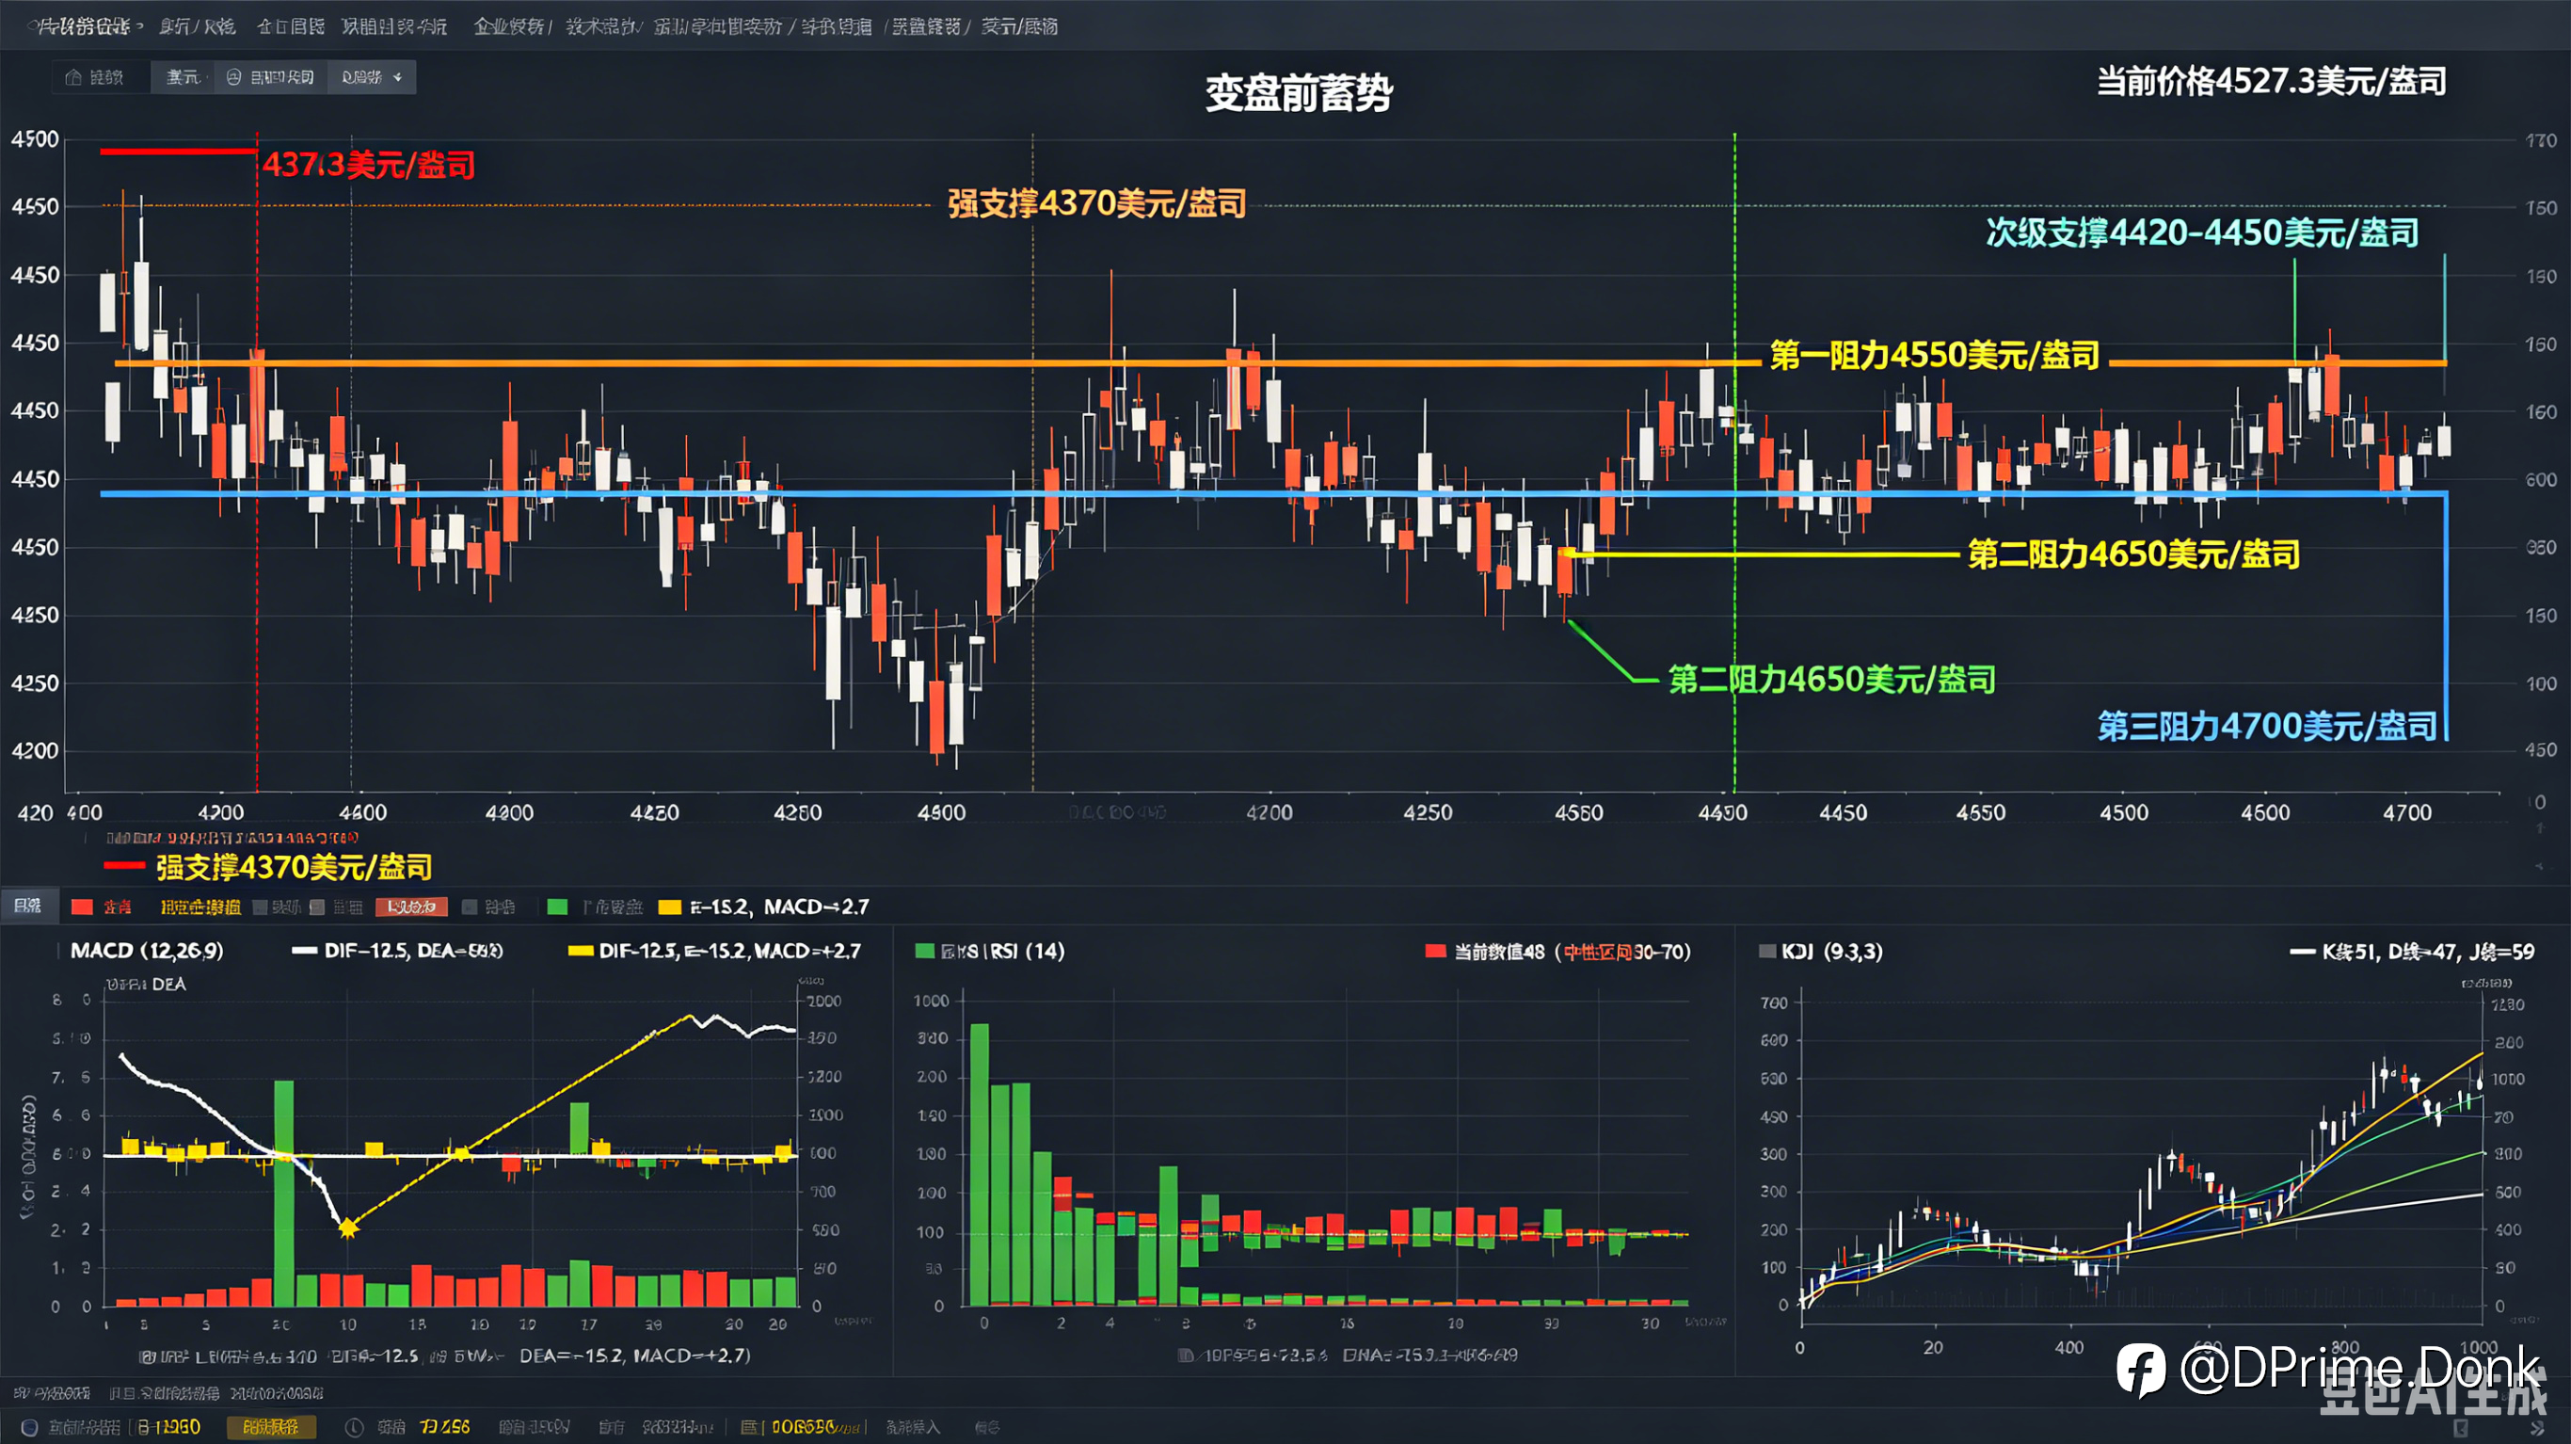The height and width of the screenshot is (1444, 2571).
Task: Click the gray square beside KDJ (9,3,3)
Action: point(1766,951)
